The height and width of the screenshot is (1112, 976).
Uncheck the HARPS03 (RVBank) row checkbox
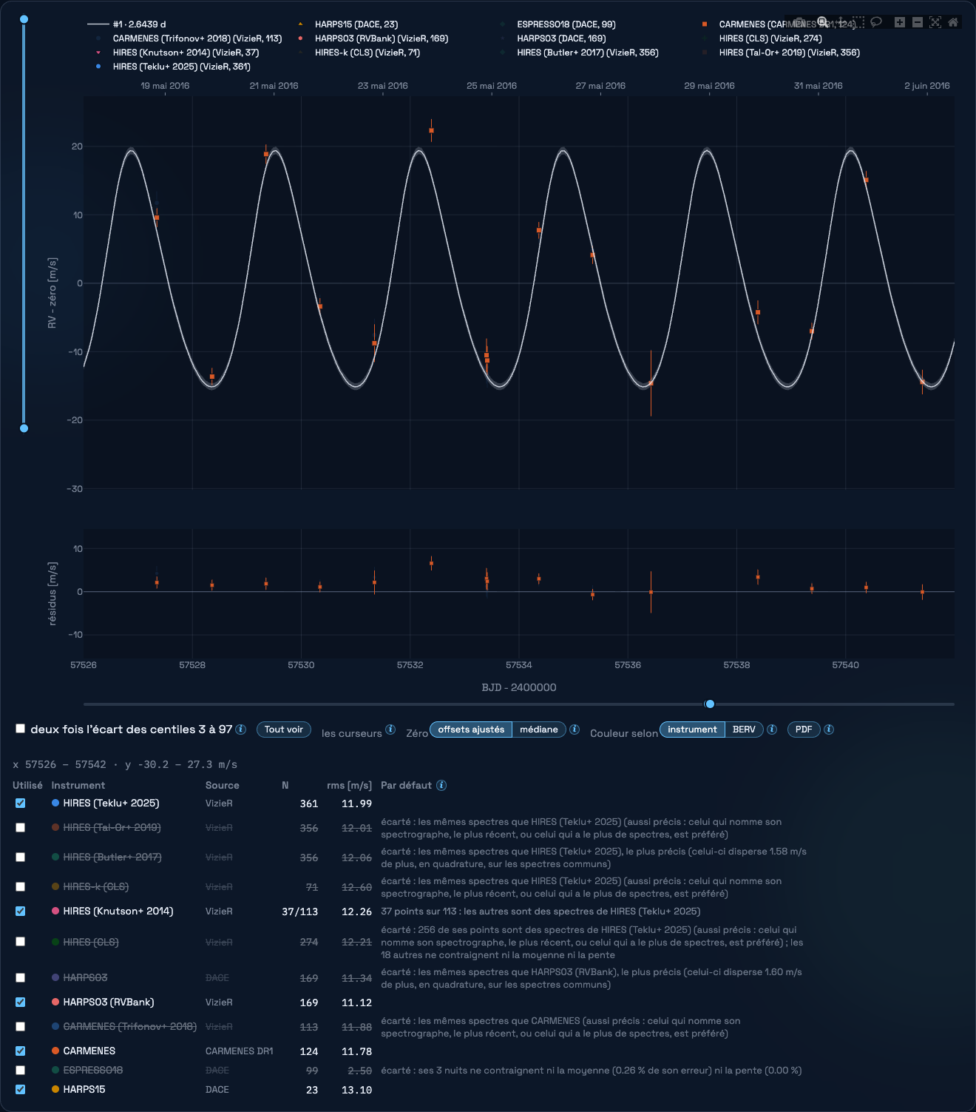point(20,1003)
